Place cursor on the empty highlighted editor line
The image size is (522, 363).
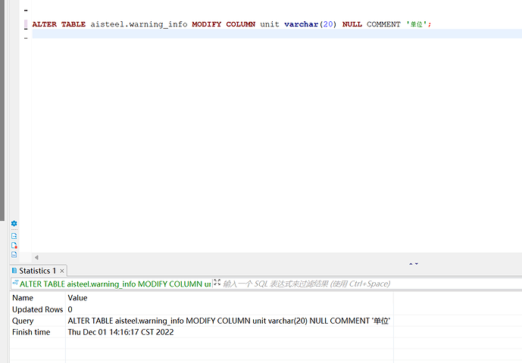click(x=277, y=33)
